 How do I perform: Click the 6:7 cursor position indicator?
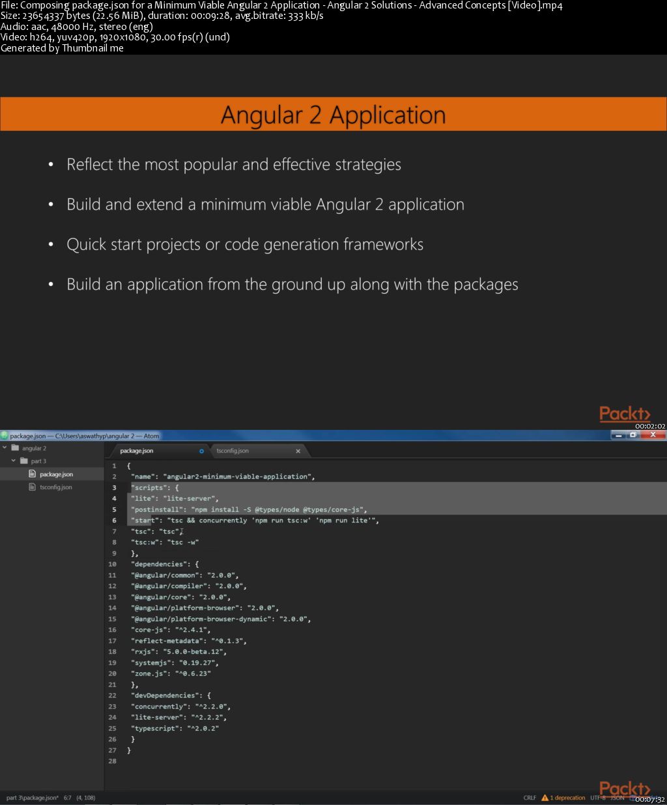[x=67, y=798]
